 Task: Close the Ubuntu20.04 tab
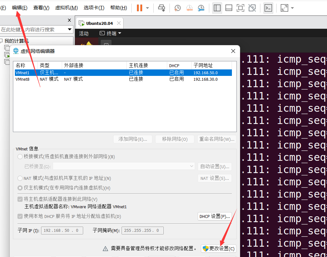[119, 23]
